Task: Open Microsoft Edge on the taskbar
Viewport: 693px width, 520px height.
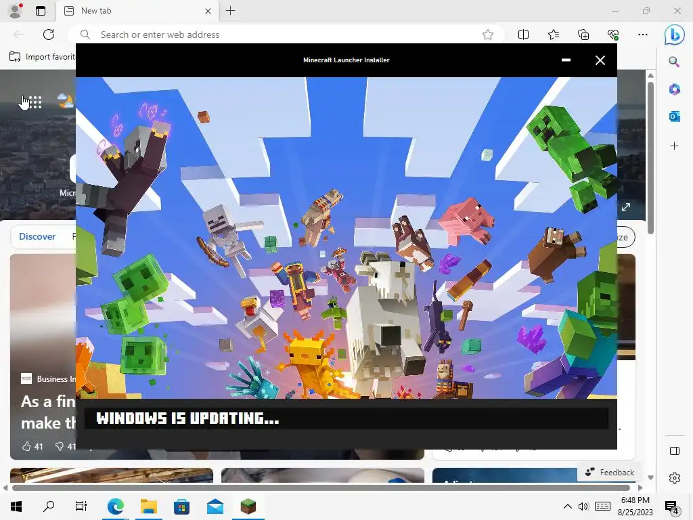Action: [x=115, y=506]
